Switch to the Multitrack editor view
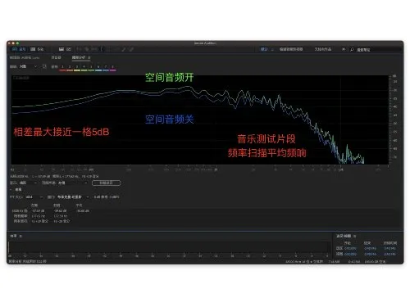Image resolution: width=410 pixels, height=307 pixels. (x=37, y=49)
